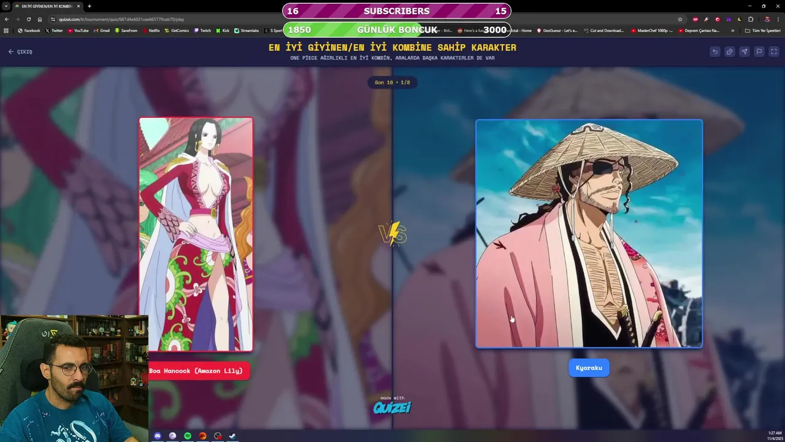
Task: Open the MasterChef 1080p bookmark
Action: pyautogui.click(x=652, y=30)
